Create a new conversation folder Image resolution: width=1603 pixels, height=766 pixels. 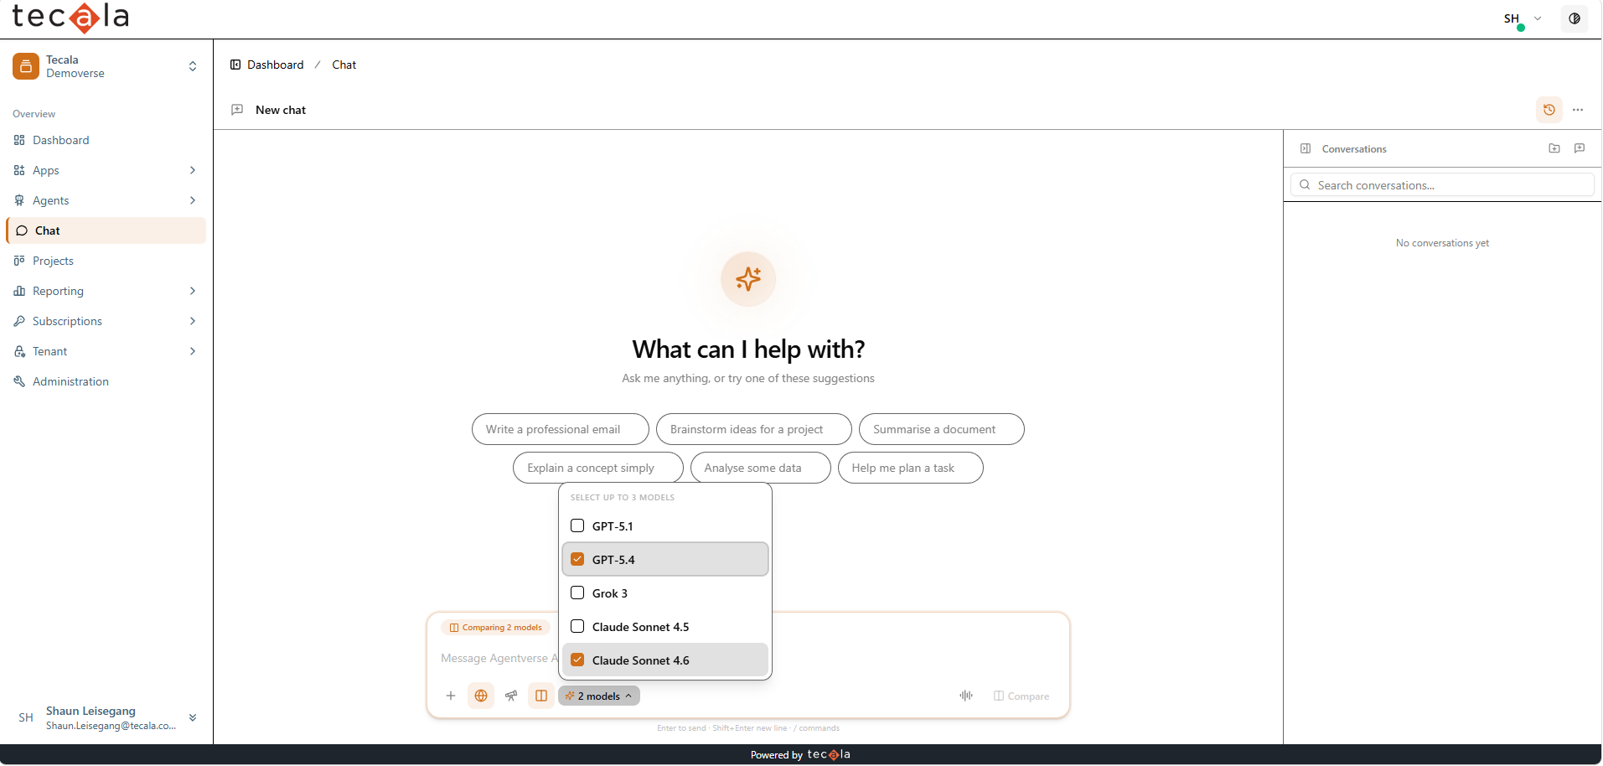tap(1554, 148)
